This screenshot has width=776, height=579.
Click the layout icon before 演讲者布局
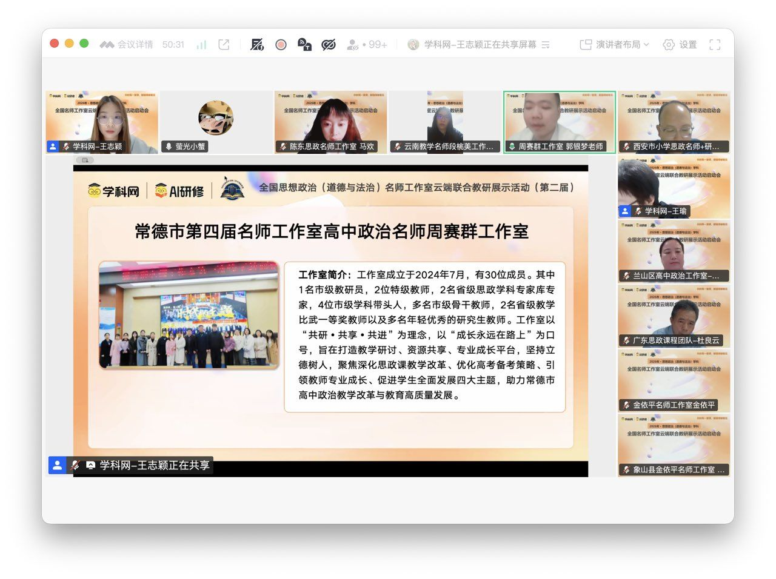tap(586, 45)
